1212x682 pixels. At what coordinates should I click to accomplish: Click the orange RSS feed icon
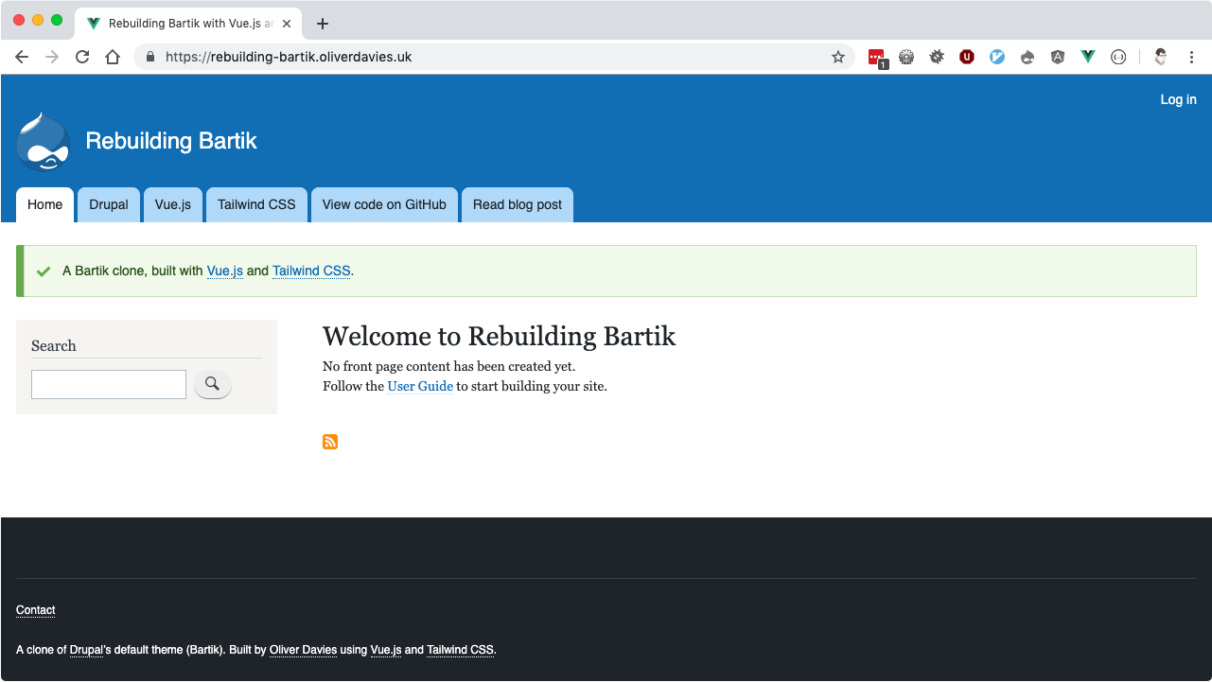pyautogui.click(x=330, y=442)
